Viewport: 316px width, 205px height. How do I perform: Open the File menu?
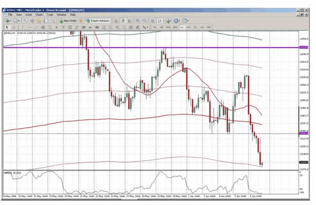click(10, 15)
